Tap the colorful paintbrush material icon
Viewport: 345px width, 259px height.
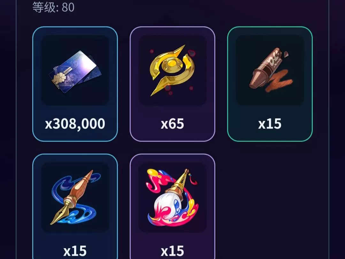click(172, 198)
